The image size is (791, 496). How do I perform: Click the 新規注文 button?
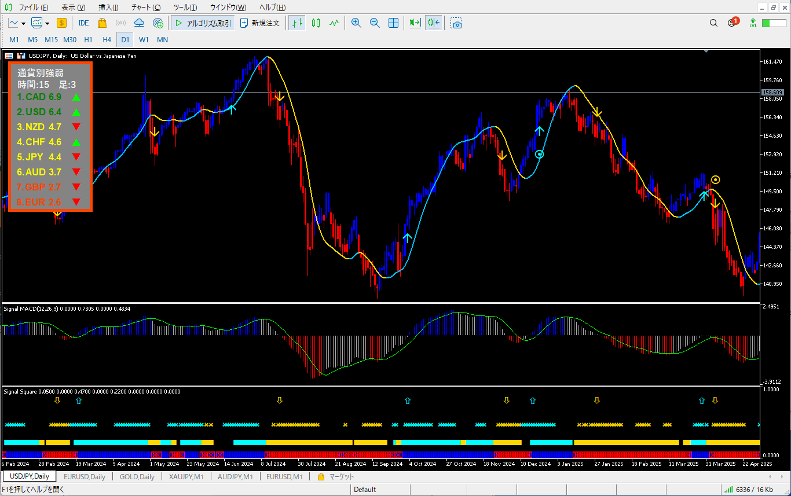[x=259, y=23]
